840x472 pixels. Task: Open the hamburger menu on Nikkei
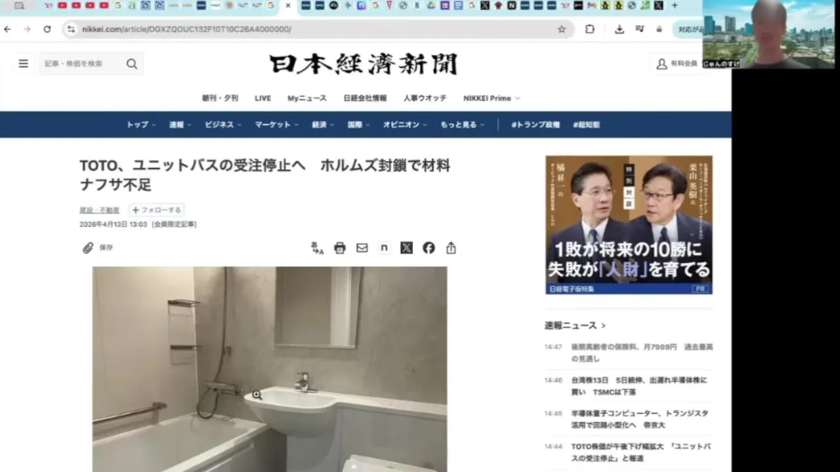[x=24, y=64]
